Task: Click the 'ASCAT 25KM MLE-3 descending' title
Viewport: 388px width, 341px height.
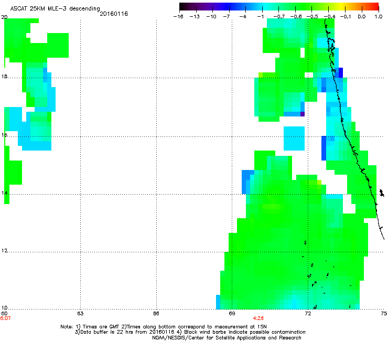Action: pos(55,9)
